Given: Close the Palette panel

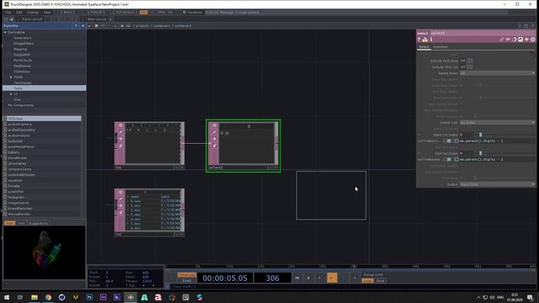Looking at the screenshot, I should point(83,26).
